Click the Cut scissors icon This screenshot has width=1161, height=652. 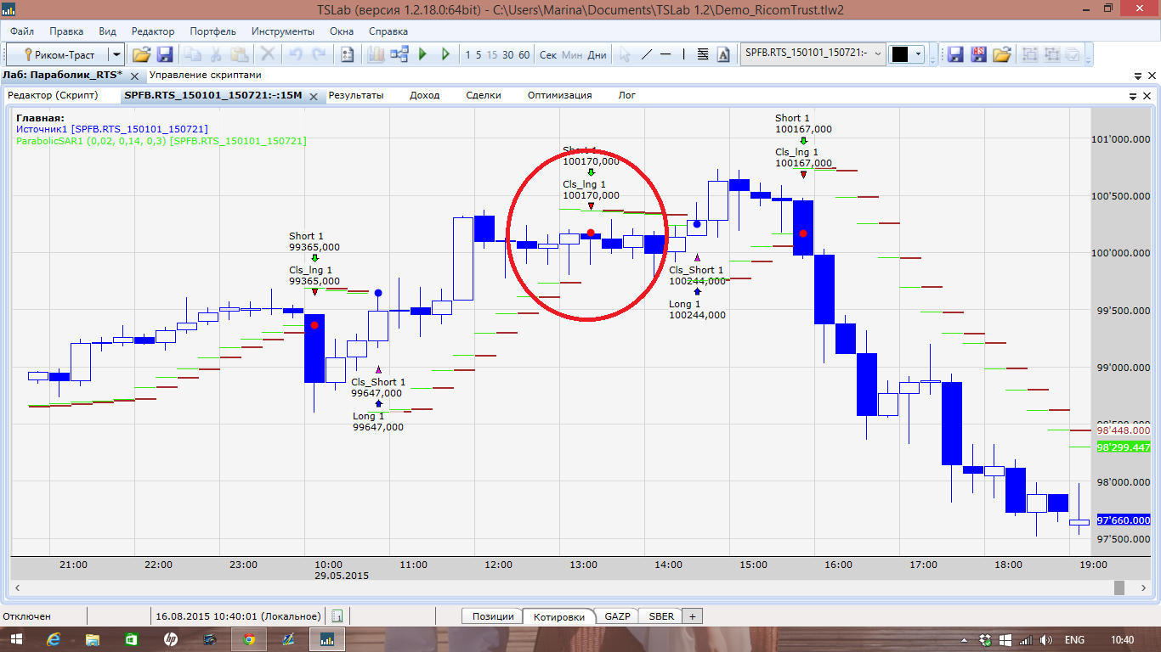216,54
